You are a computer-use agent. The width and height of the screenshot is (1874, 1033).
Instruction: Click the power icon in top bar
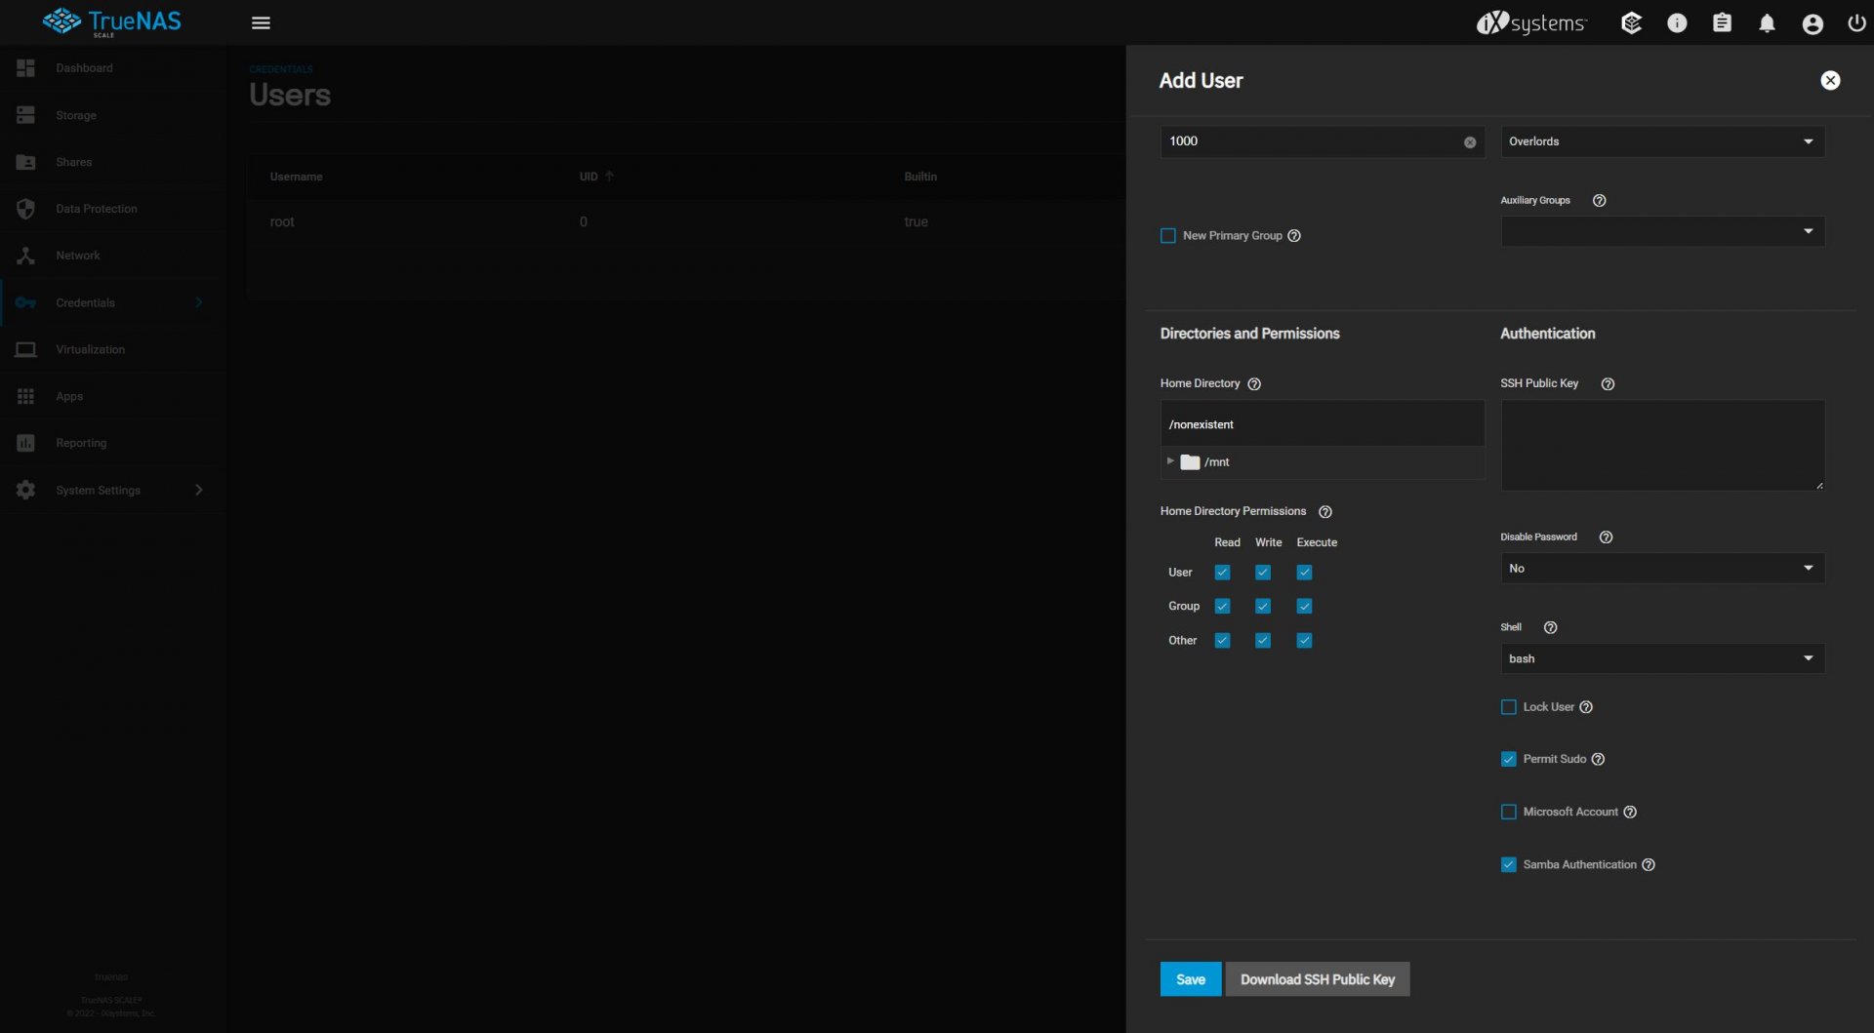coord(1856,23)
